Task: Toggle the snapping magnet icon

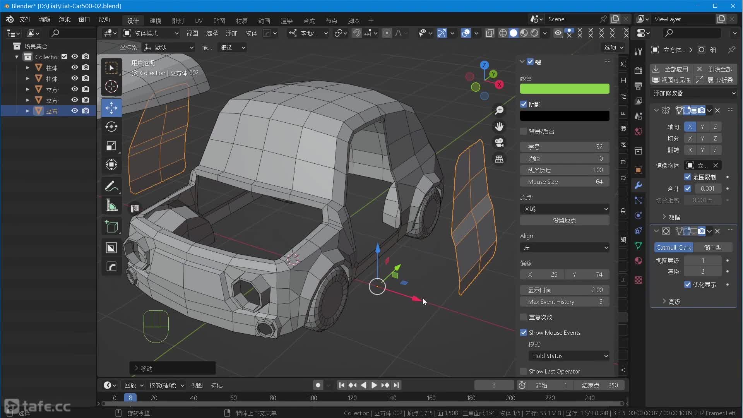Action: (356, 33)
